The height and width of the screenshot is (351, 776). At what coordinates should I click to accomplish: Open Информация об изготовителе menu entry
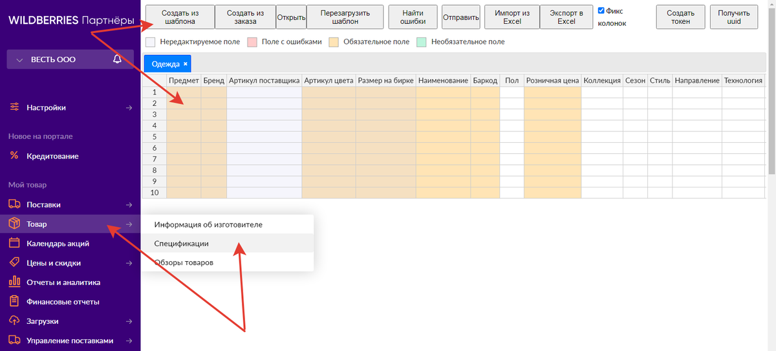pyautogui.click(x=228, y=224)
